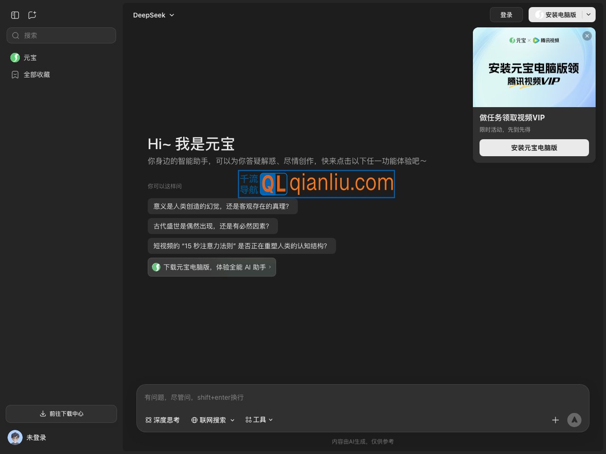Start a new chat using the top-left icon
Image resolution: width=606 pixels, height=454 pixels.
32,15
